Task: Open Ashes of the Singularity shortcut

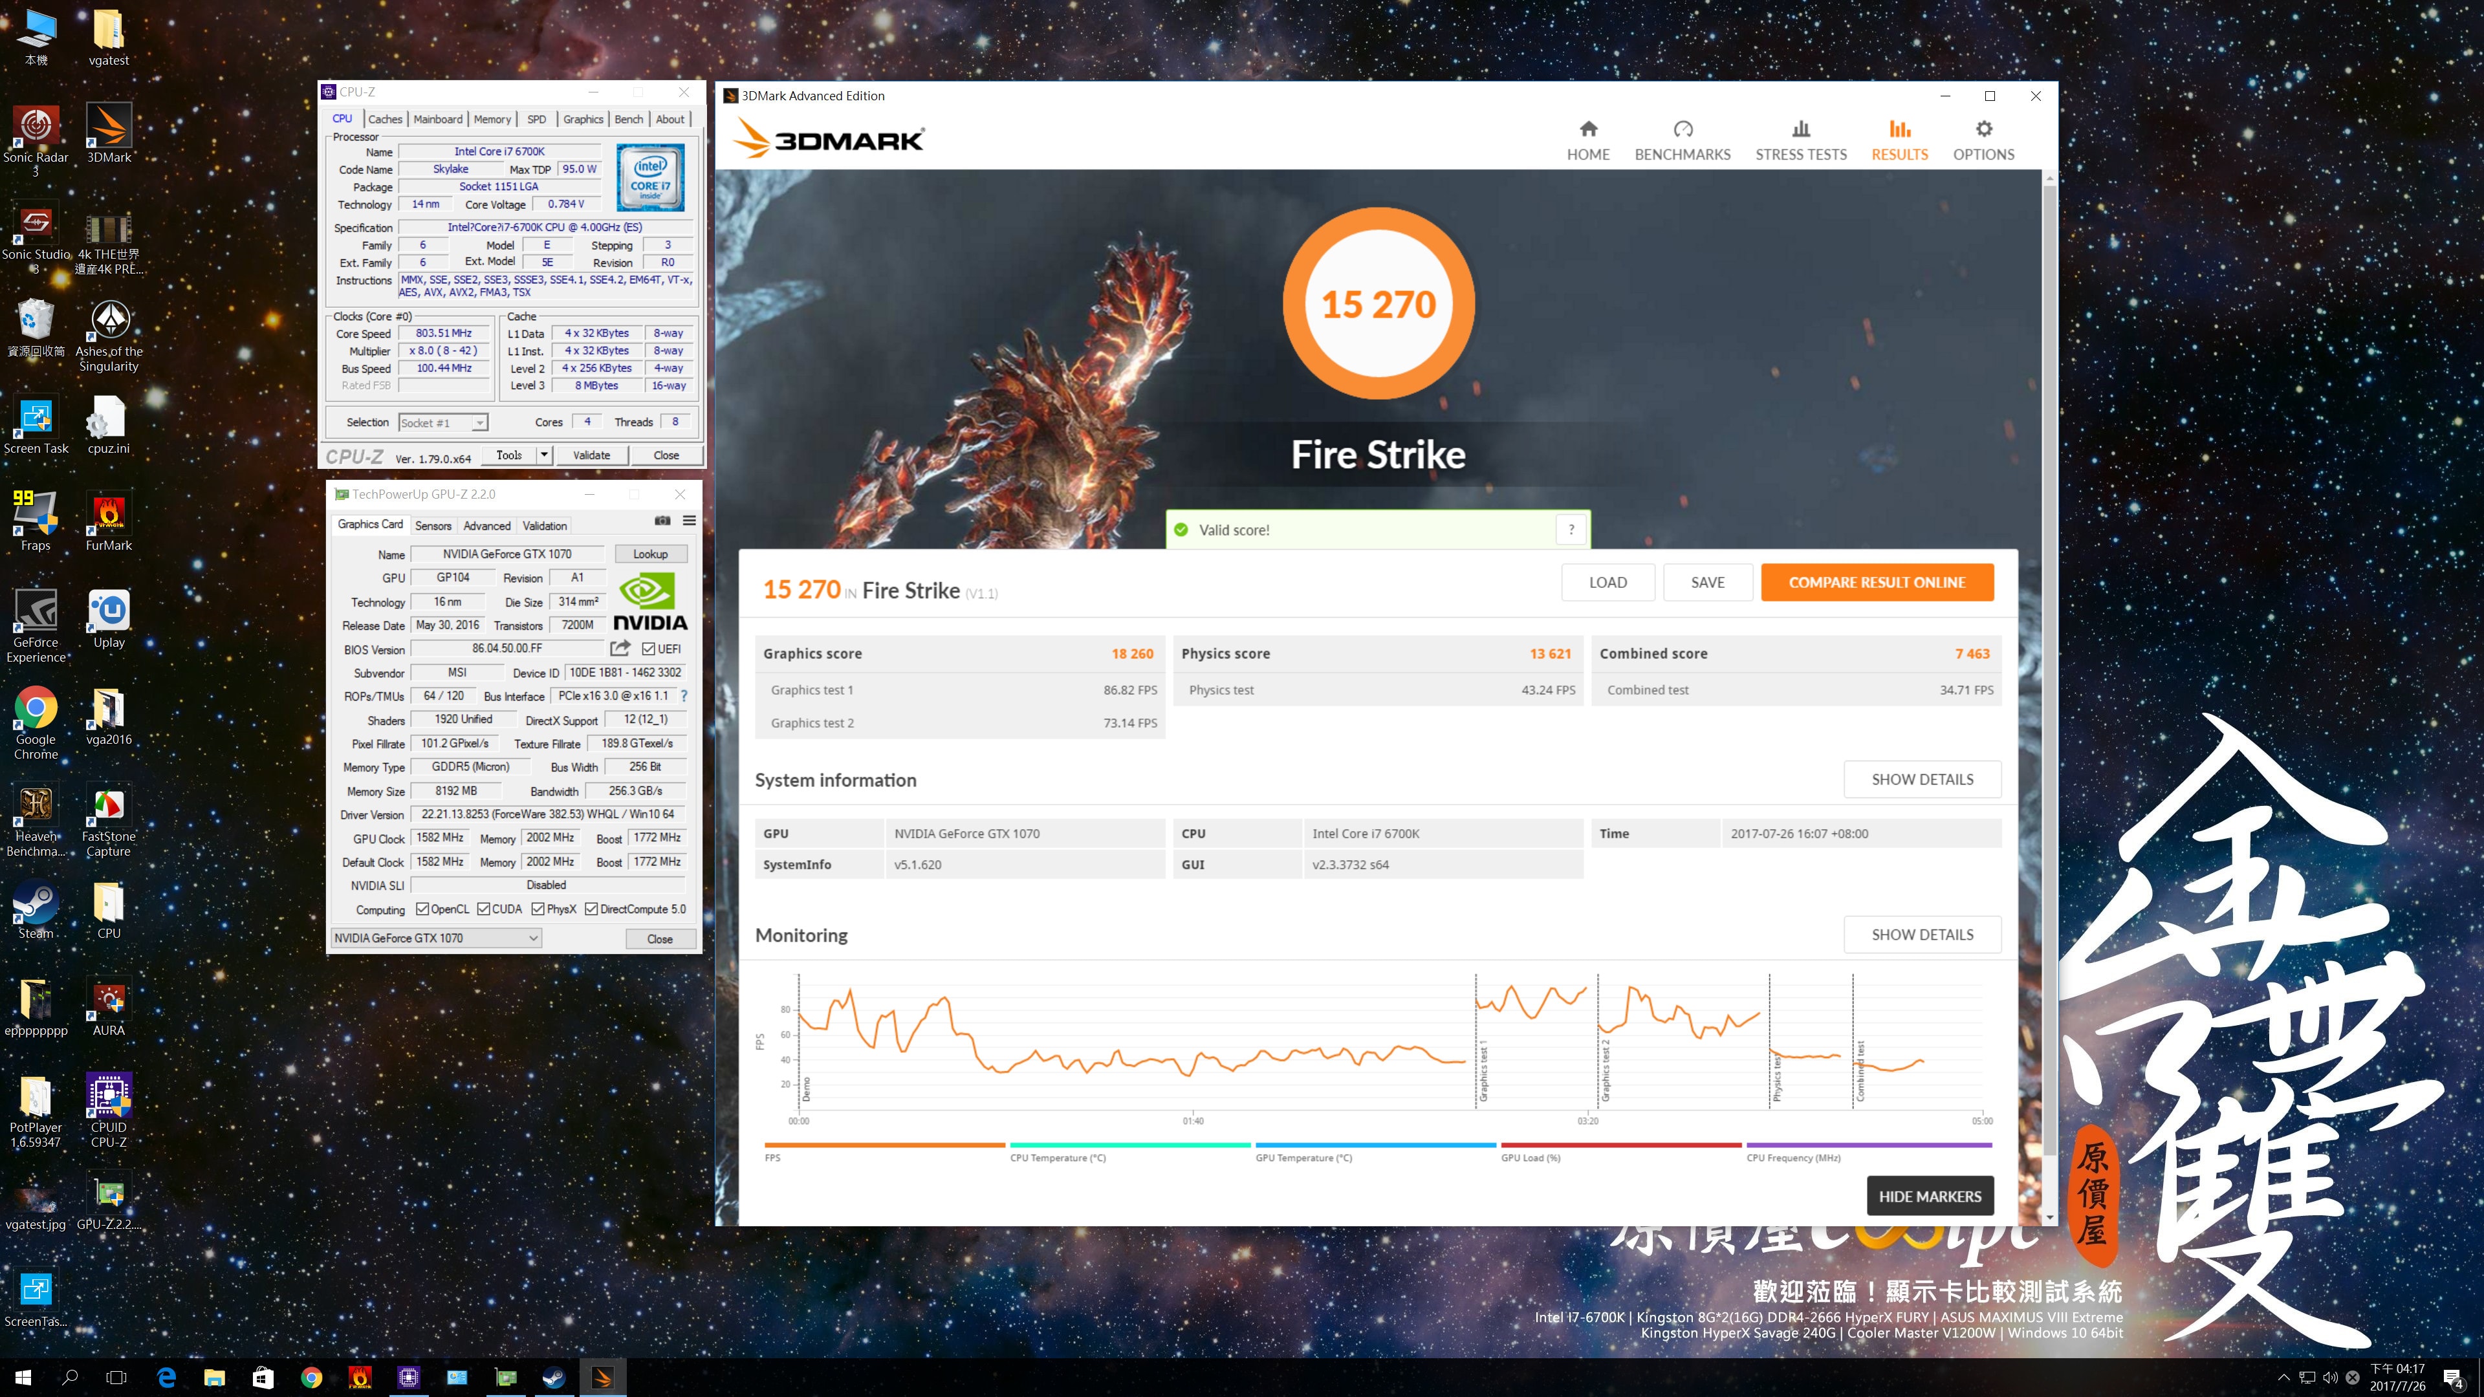Action: pos(109,336)
